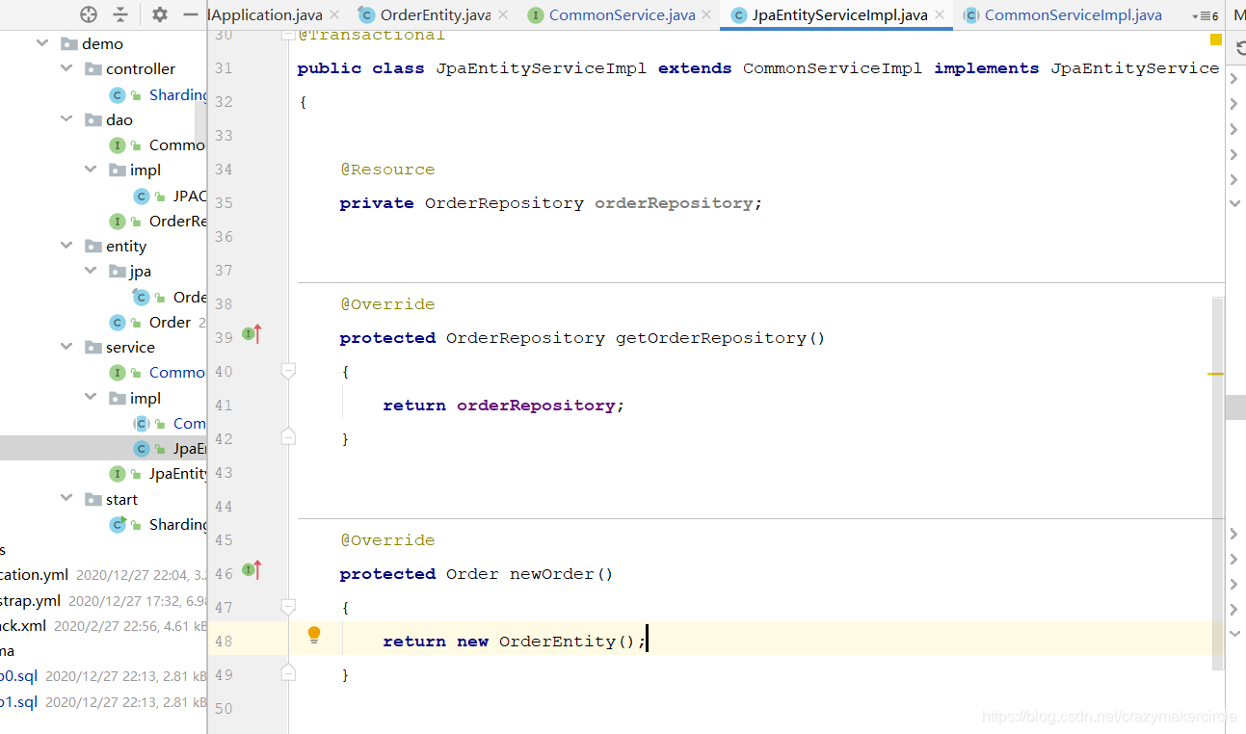Click class icon beside Order entity file
The height and width of the screenshot is (734, 1246).
[118, 322]
